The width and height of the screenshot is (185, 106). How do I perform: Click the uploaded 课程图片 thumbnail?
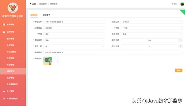pyautogui.click(x=47, y=61)
